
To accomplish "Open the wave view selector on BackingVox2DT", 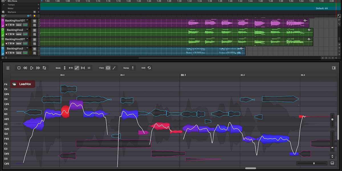I will [19, 44].
